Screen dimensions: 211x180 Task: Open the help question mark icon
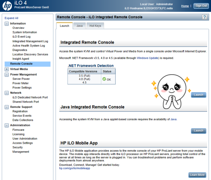[x=204, y=17]
